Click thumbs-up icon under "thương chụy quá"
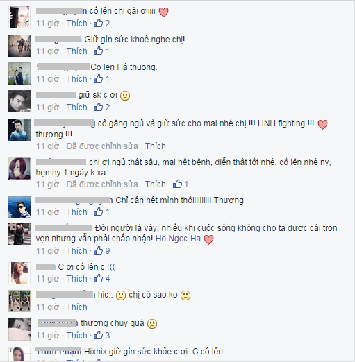Screen dimensions: 355x362 click(x=98, y=335)
